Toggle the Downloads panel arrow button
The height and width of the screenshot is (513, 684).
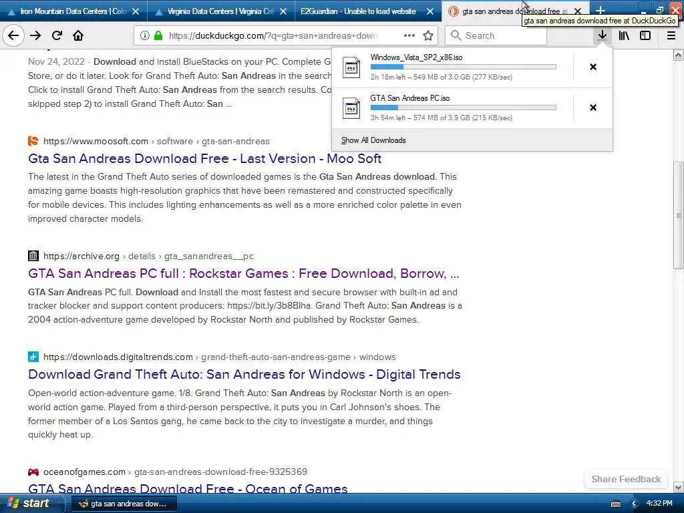(602, 36)
